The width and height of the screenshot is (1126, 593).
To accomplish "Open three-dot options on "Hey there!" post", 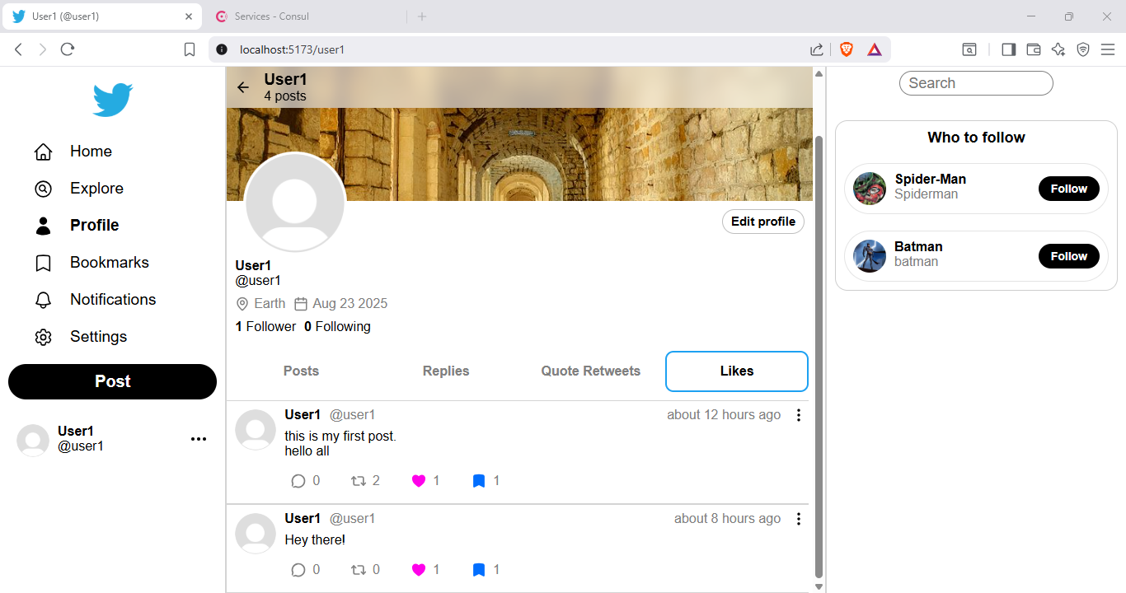I will coord(798,519).
